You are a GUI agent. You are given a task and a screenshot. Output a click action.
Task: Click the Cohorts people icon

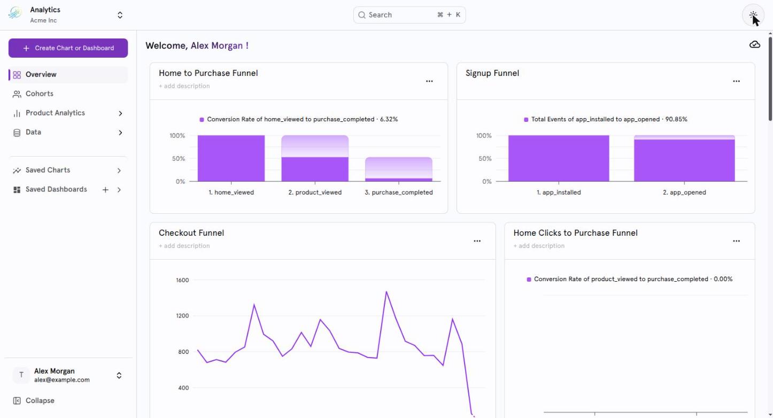coord(17,94)
